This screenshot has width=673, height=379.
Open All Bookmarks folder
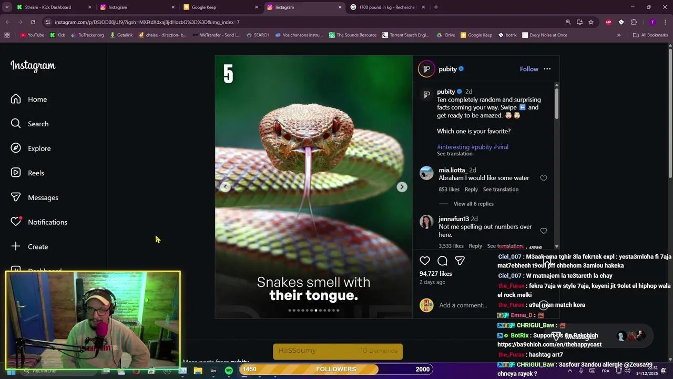[650, 35]
